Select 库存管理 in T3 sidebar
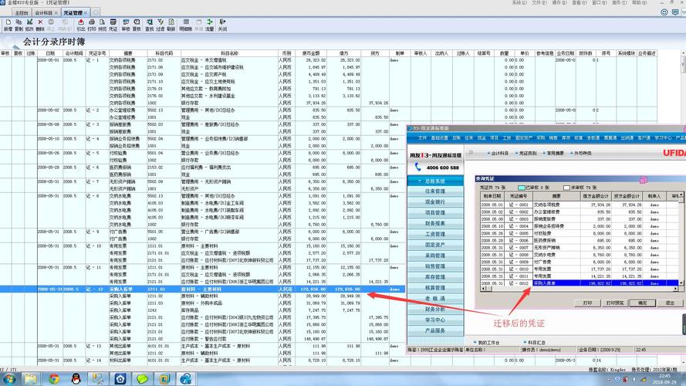The image size is (686, 386). click(435, 277)
